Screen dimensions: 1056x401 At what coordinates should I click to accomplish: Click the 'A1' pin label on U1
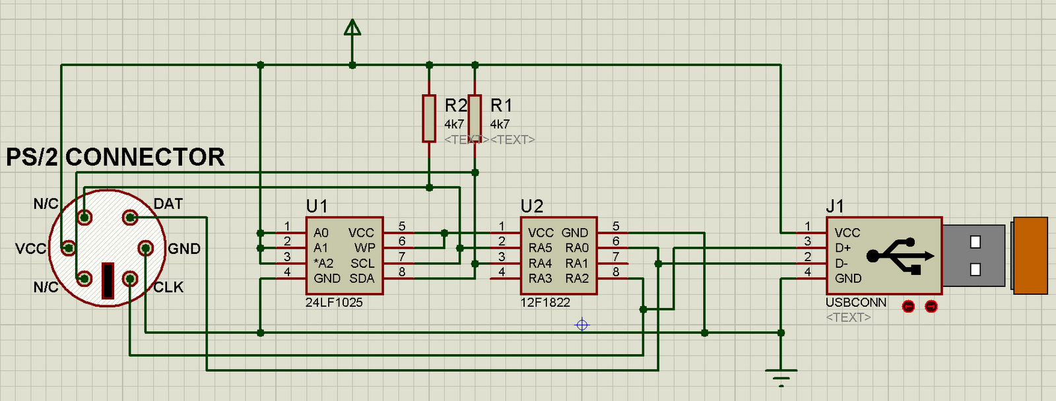(x=321, y=248)
